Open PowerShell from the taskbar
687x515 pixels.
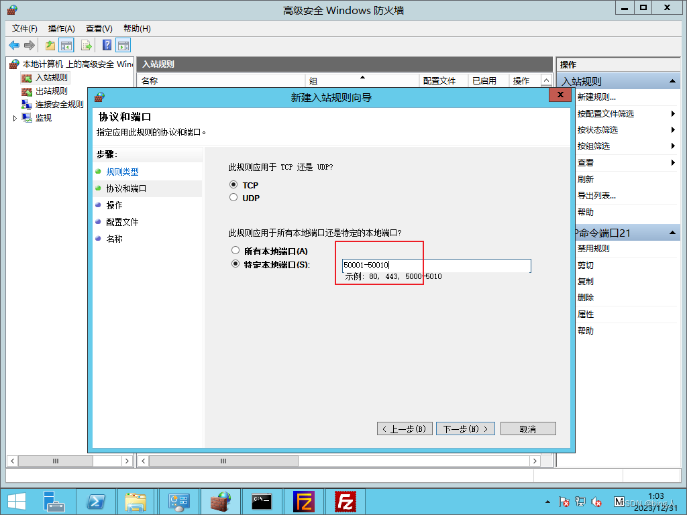pos(96,502)
